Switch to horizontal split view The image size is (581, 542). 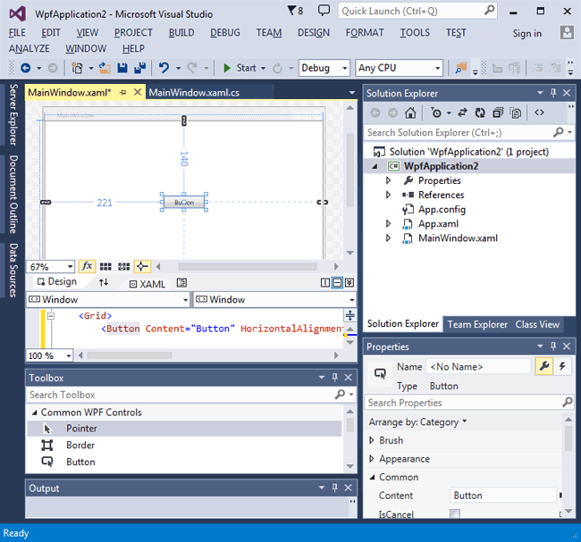point(337,283)
